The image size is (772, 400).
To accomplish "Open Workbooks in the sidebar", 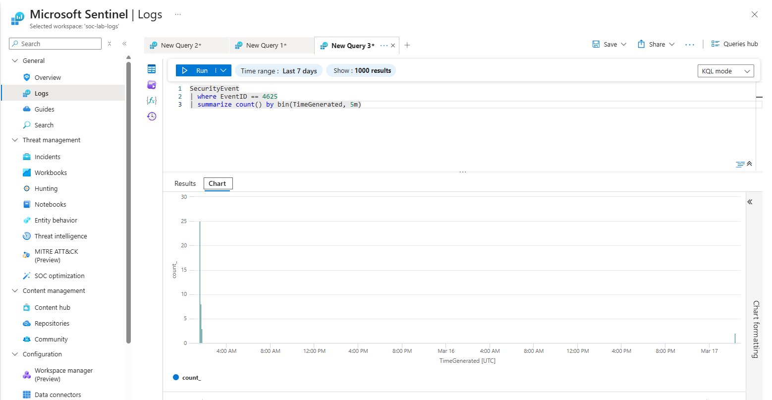I will (x=51, y=172).
